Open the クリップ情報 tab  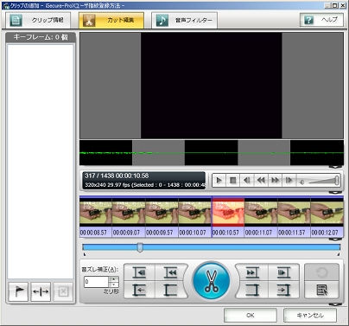click(38, 20)
